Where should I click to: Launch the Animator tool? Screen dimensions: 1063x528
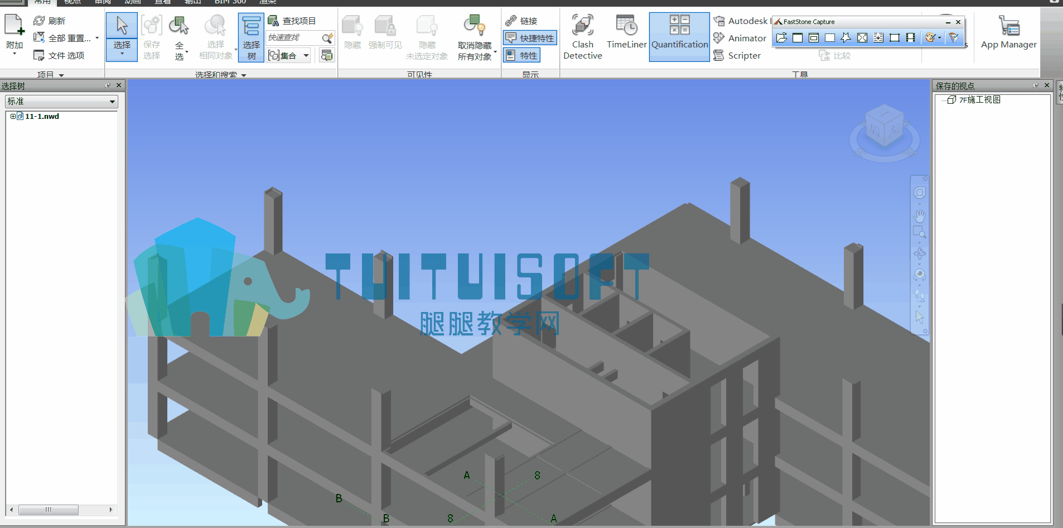coord(740,38)
